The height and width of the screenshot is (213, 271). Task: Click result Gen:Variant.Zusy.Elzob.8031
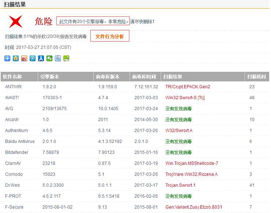click(x=194, y=207)
